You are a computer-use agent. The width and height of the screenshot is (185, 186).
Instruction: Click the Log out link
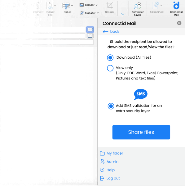coord(110,178)
